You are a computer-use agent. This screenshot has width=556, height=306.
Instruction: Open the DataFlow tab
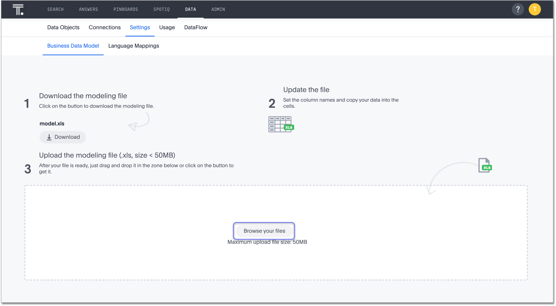click(196, 28)
